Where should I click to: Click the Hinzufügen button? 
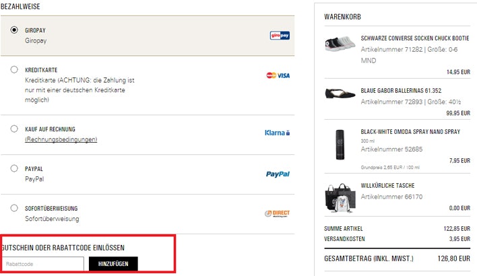pos(113,264)
